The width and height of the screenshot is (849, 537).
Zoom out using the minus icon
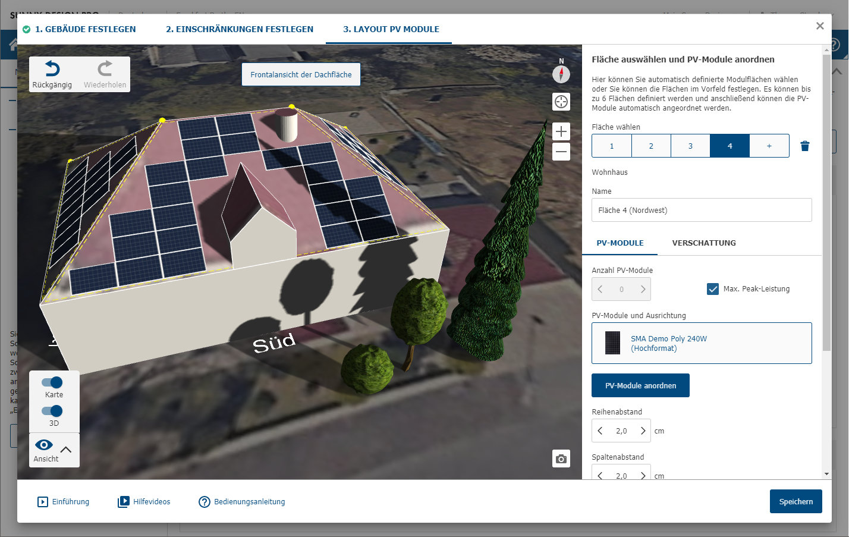(x=561, y=152)
